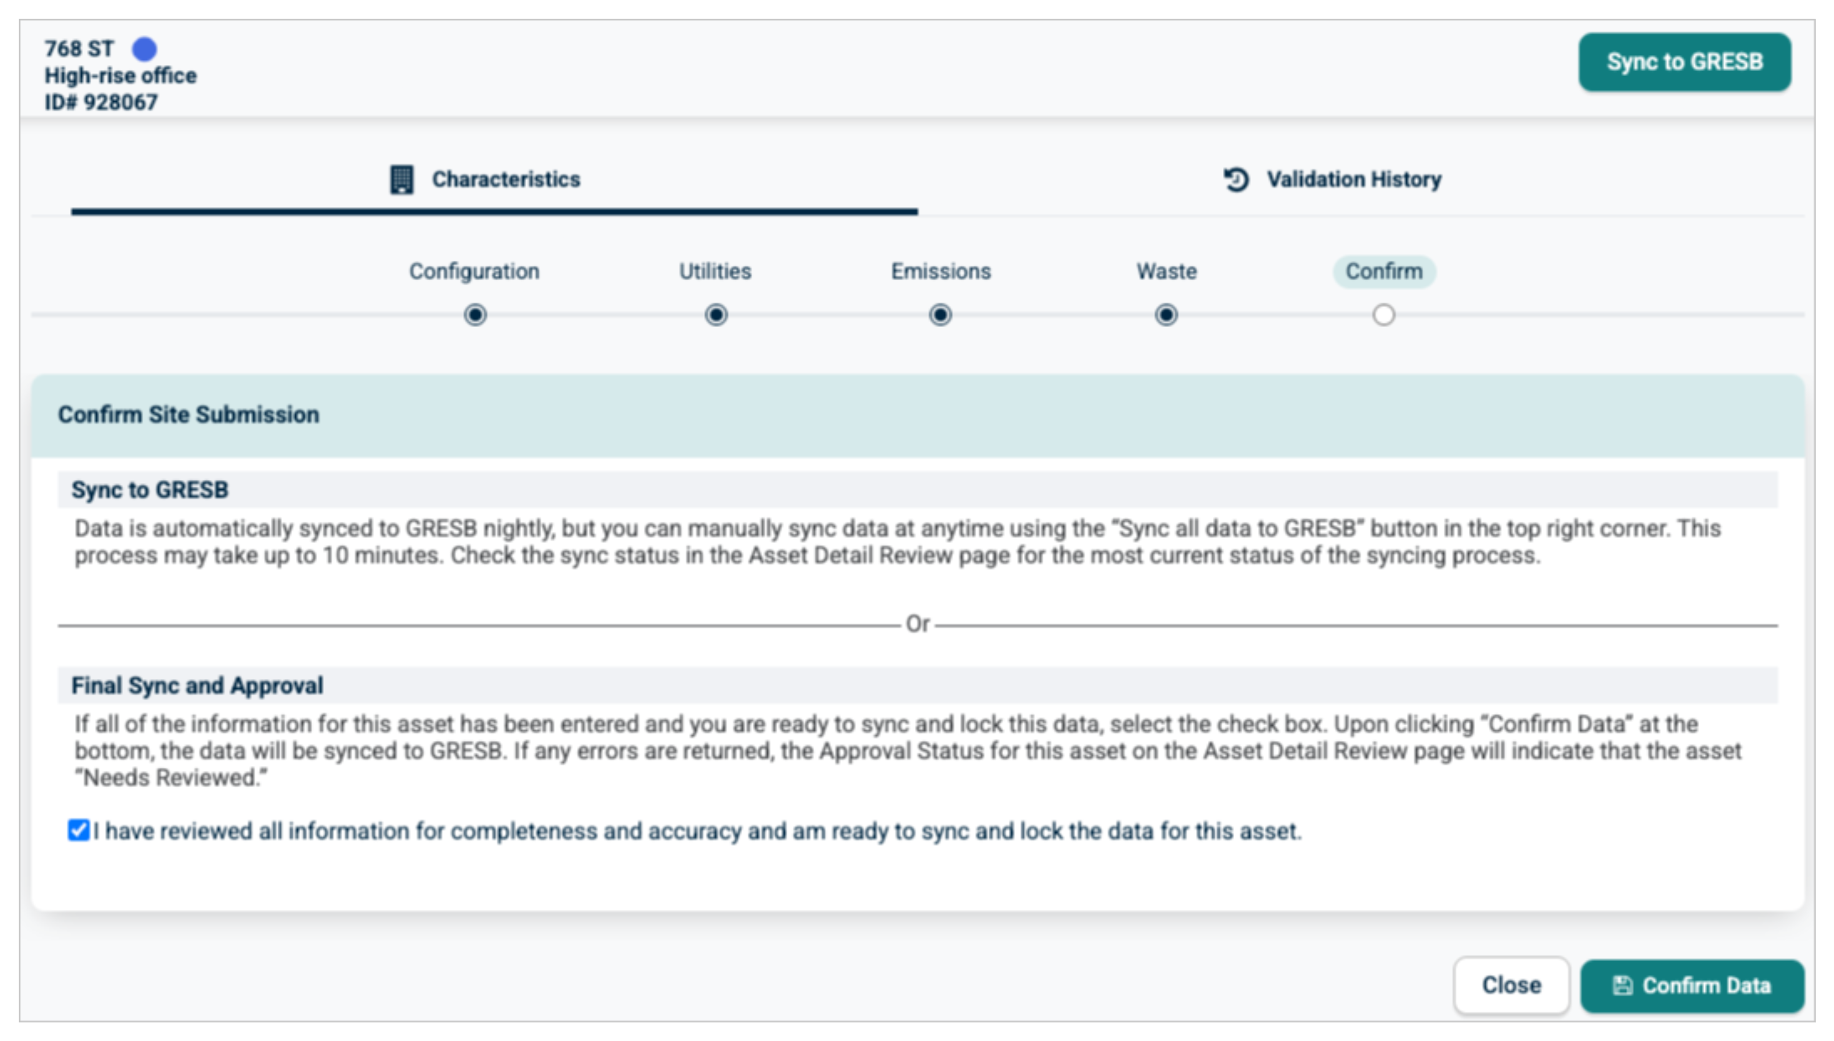Select the Utilities step radio dot
The width and height of the screenshot is (1834, 1041).
point(716,315)
